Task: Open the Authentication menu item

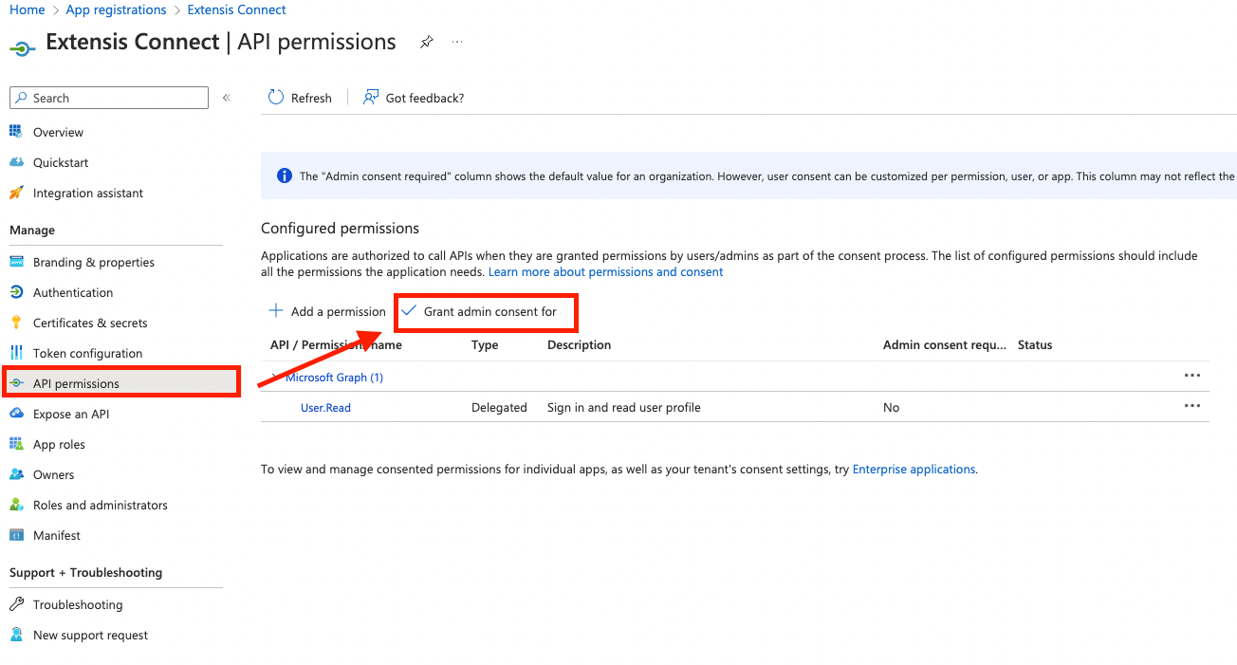Action: (x=73, y=292)
